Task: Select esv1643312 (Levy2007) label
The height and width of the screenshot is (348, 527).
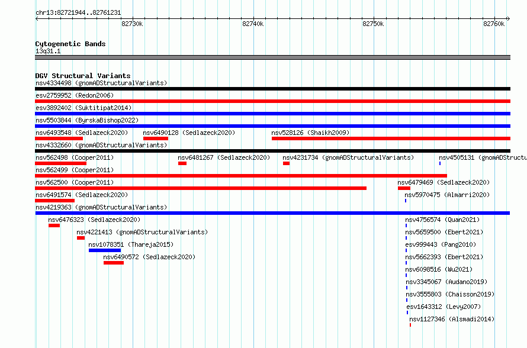Action: point(444,307)
